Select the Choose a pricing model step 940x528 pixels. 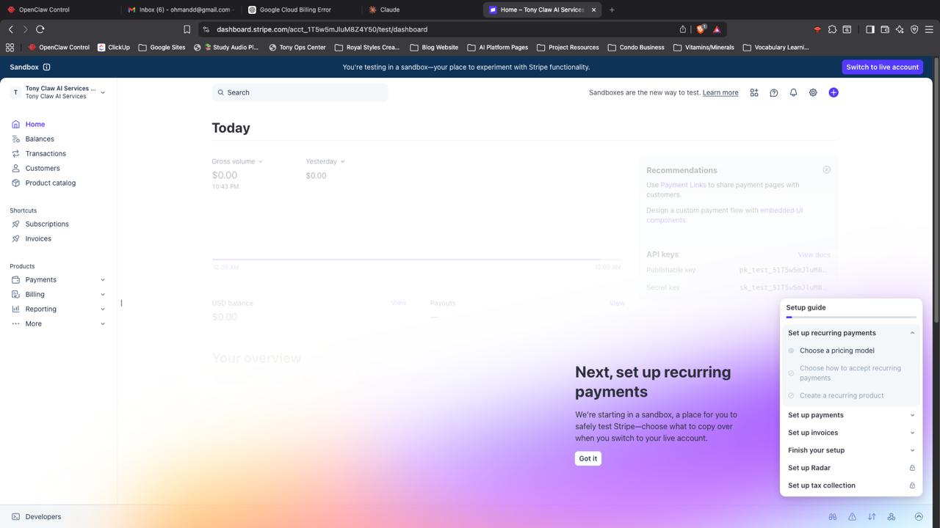[x=836, y=351]
